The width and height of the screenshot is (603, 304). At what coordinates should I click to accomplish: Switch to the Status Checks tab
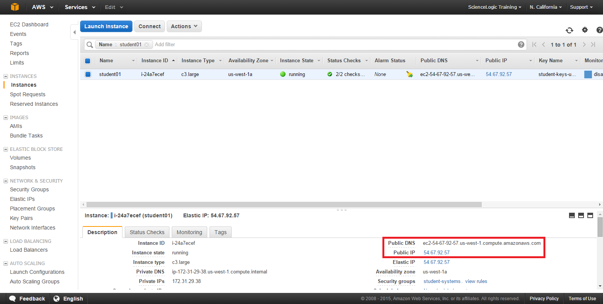pos(147,232)
